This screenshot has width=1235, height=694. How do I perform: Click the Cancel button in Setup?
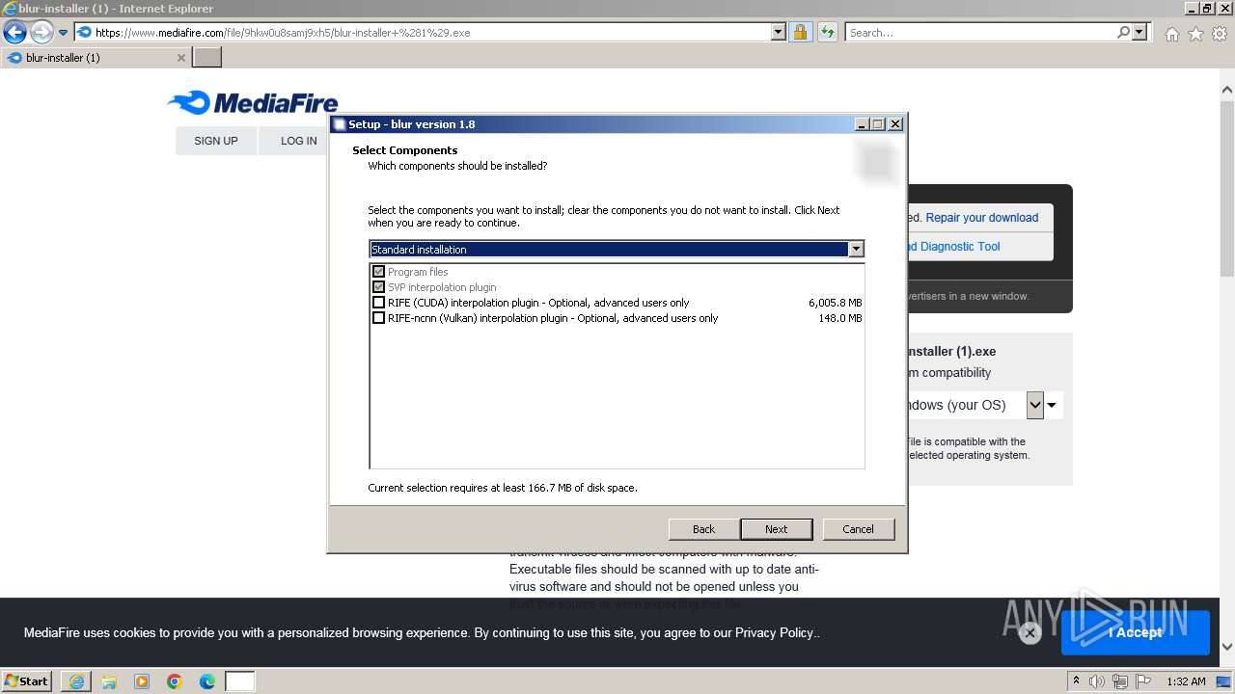[858, 529]
